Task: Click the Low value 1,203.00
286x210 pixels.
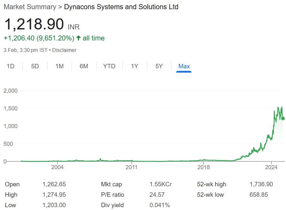Action: tap(54, 205)
